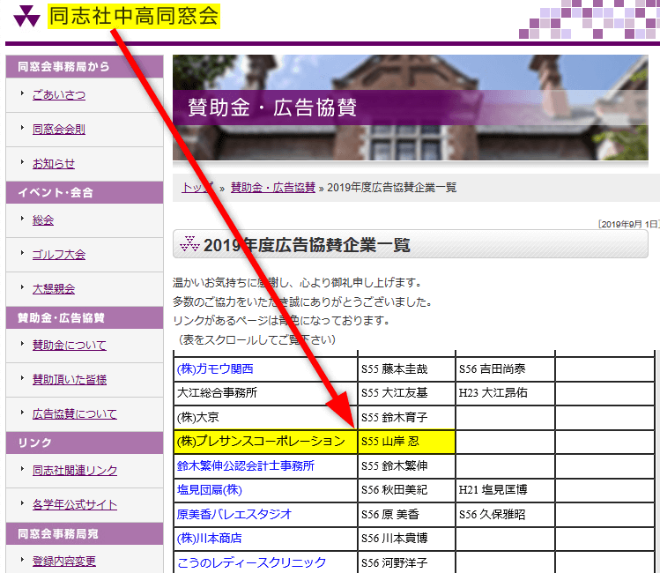Click the 賛助金・広告協賛 sidebar header
The height and width of the screenshot is (573, 660).
[x=85, y=318]
